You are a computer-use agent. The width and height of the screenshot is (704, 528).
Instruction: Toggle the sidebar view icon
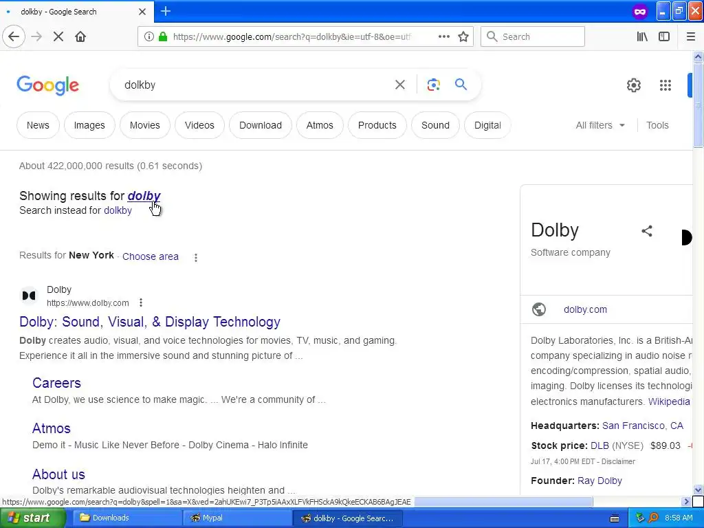(664, 36)
